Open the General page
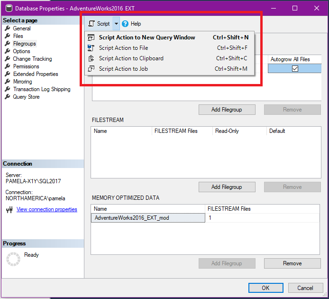 tap(22, 28)
